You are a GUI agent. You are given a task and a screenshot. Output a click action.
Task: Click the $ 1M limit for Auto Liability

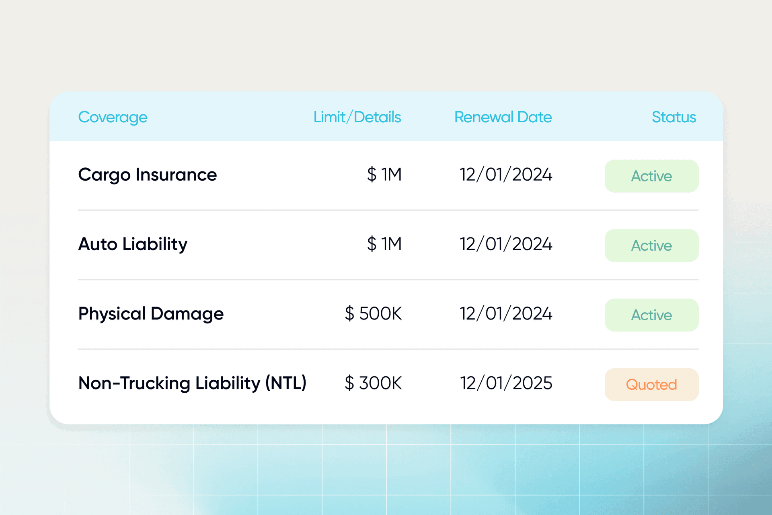(384, 244)
